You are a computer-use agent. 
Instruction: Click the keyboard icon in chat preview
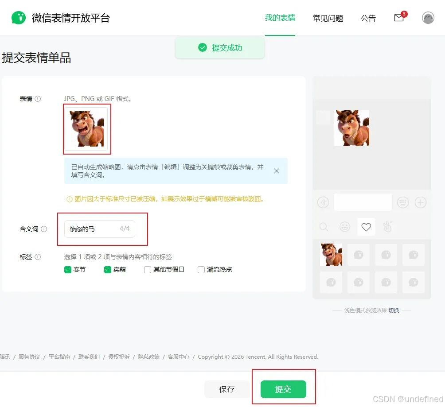click(x=402, y=202)
